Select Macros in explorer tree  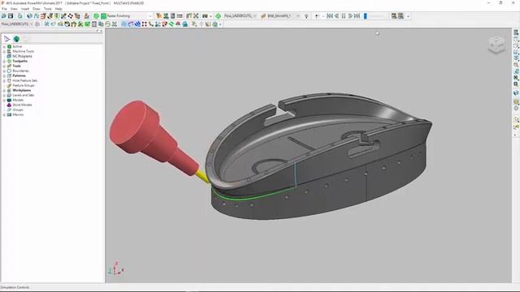[x=18, y=114]
